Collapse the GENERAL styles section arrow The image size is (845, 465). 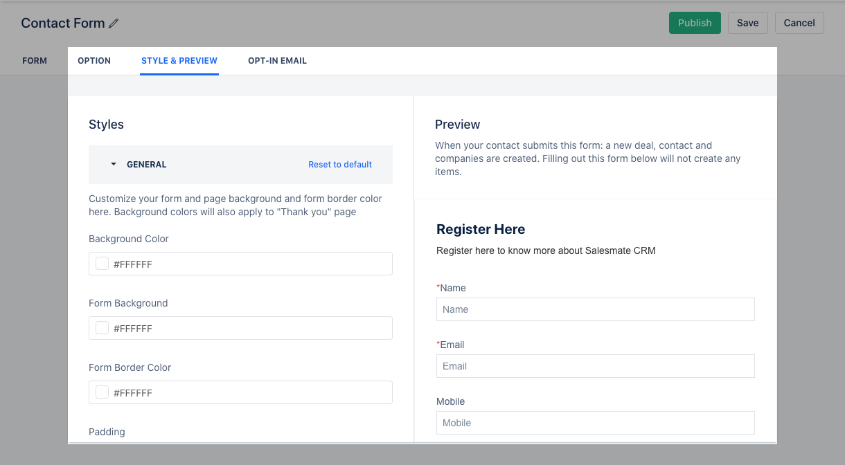click(114, 165)
